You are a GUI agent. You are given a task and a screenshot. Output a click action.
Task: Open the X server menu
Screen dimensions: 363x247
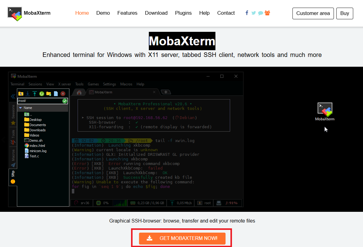64,84
